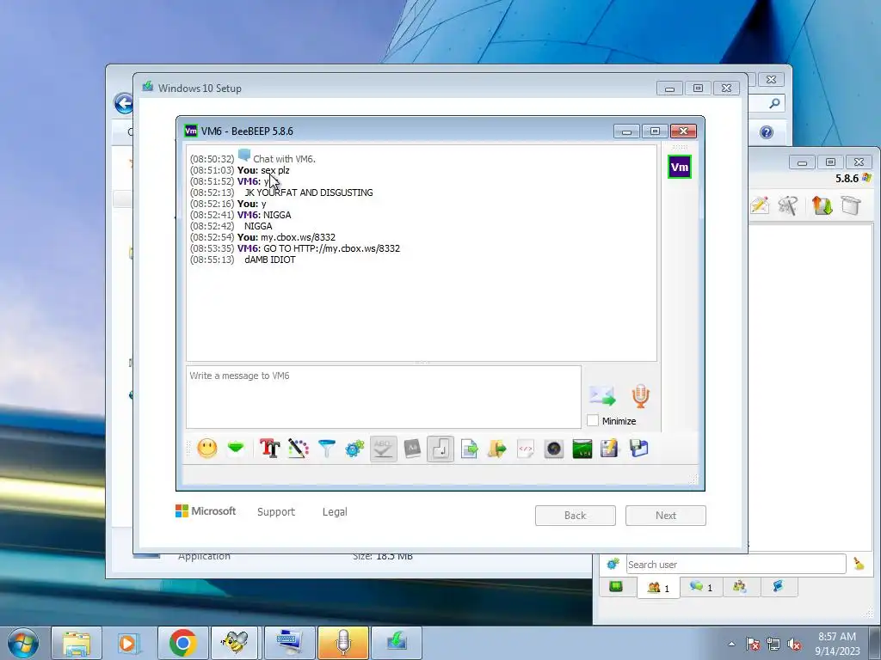Switch to the green home tab in BeeBEEP

pyautogui.click(x=616, y=587)
